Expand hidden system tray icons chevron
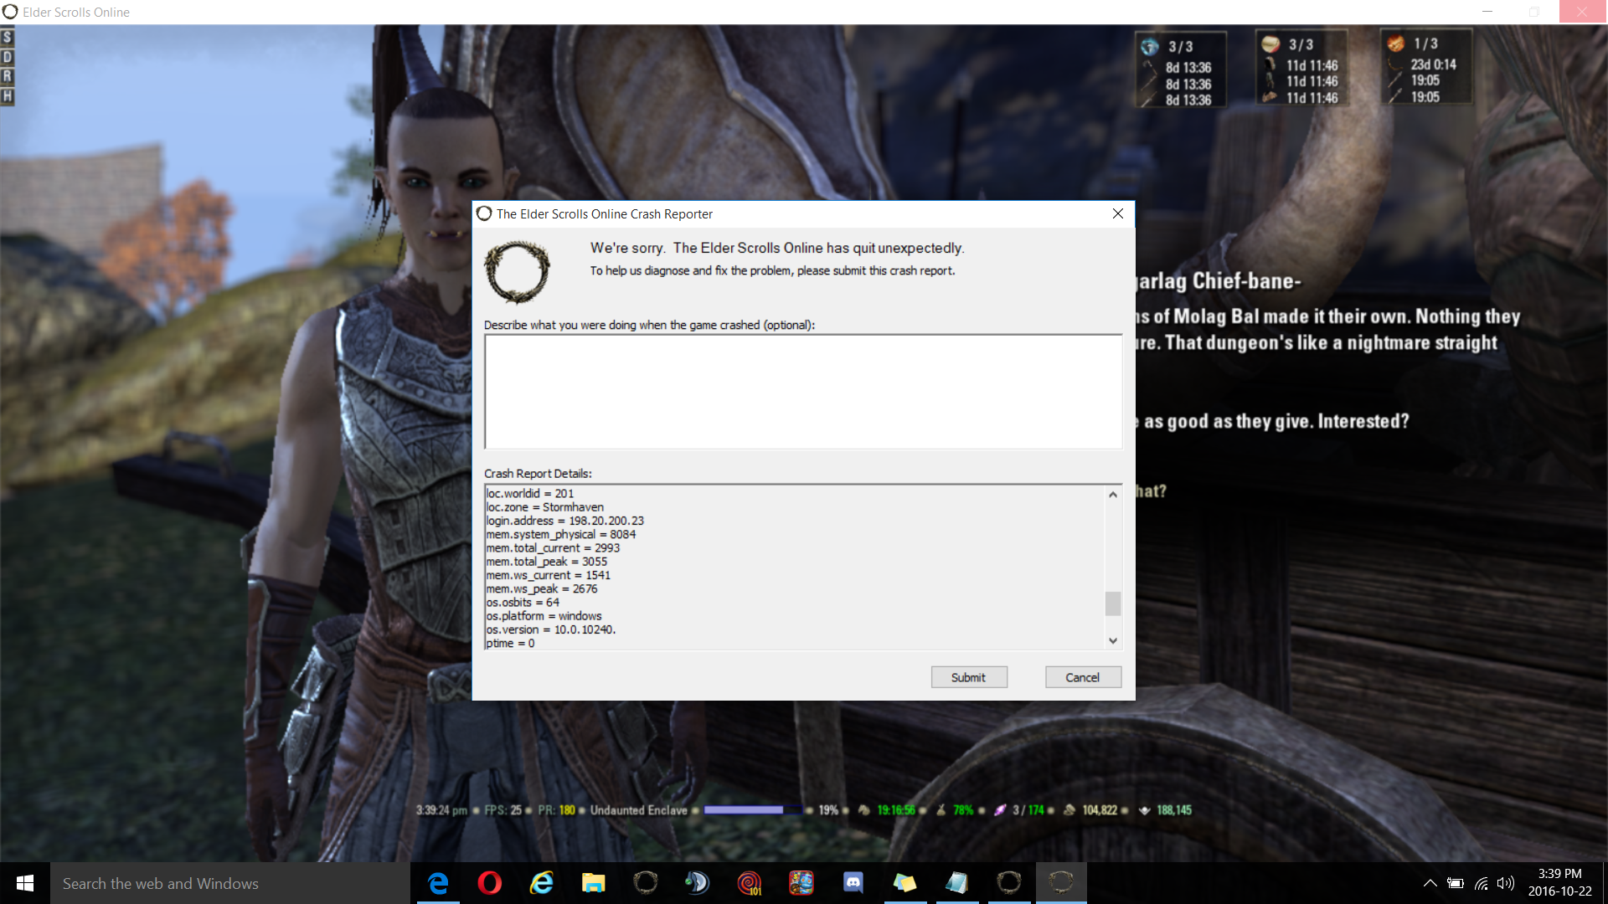The height and width of the screenshot is (904, 1608). click(1430, 883)
